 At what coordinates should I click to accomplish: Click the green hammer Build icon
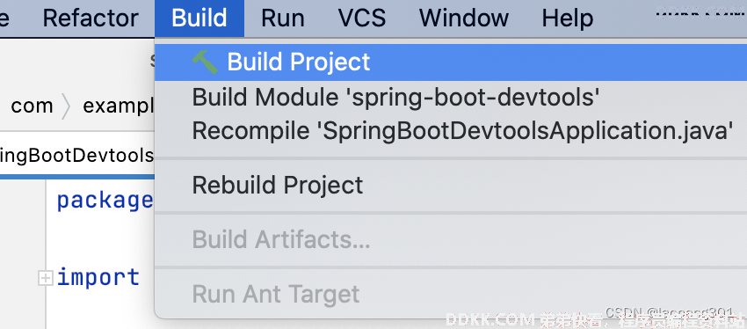point(205,62)
